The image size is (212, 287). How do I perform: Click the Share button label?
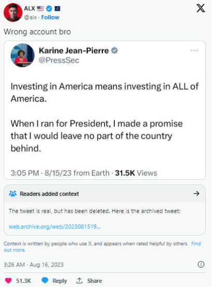tap(95, 281)
